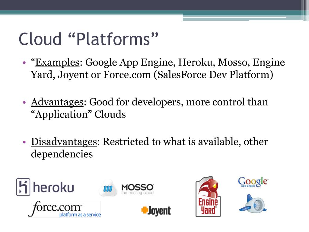Click the text "Restricted to what is available"
Viewport: 309px width, 232px height.
click(171, 142)
